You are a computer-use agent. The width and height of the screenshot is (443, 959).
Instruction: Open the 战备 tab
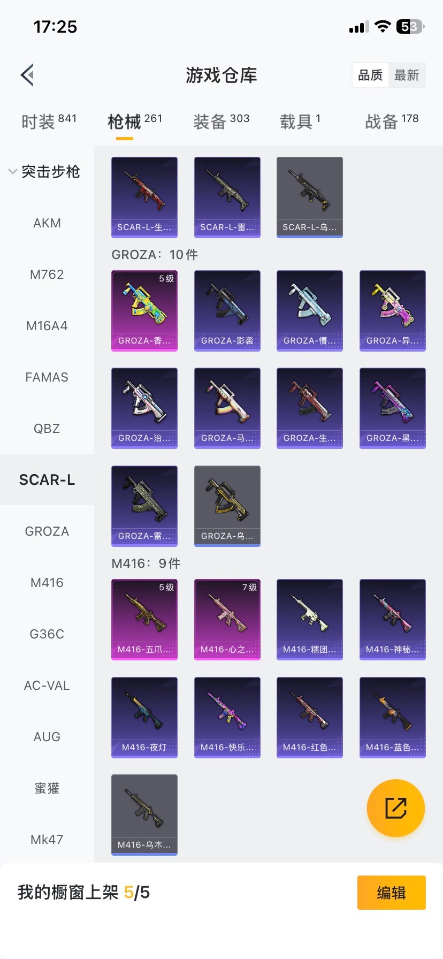click(x=392, y=121)
